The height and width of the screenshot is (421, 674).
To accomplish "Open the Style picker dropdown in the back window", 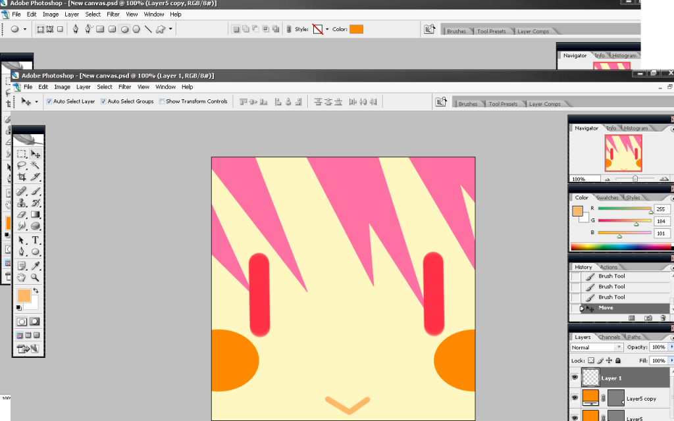I will tap(327, 29).
